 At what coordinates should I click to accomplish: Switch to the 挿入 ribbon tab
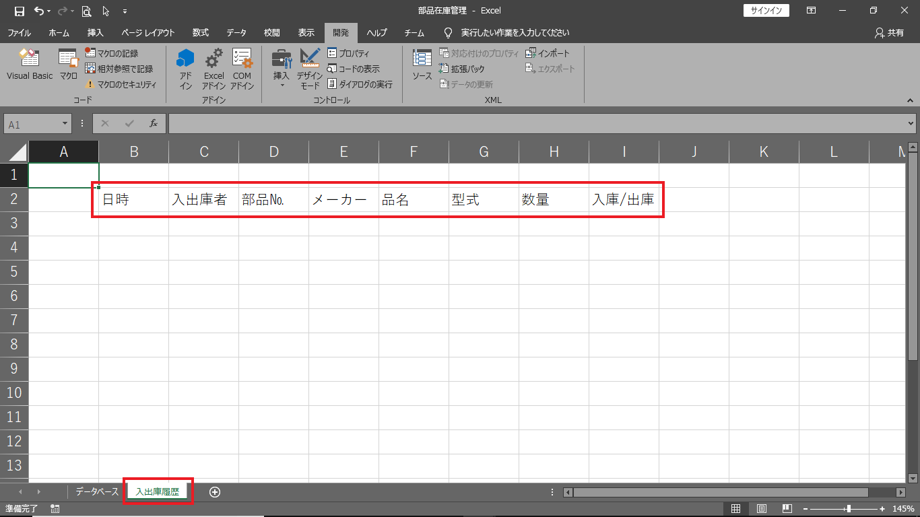pos(96,32)
